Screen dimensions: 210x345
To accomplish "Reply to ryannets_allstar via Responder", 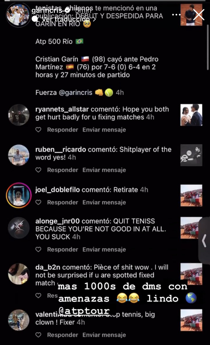I will pyautogui.click(x=63, y=130).
